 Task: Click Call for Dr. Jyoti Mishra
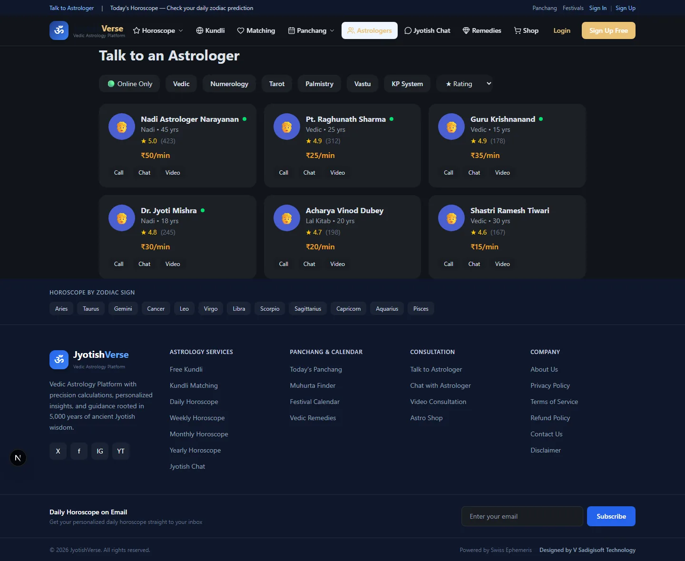point(119,264)
